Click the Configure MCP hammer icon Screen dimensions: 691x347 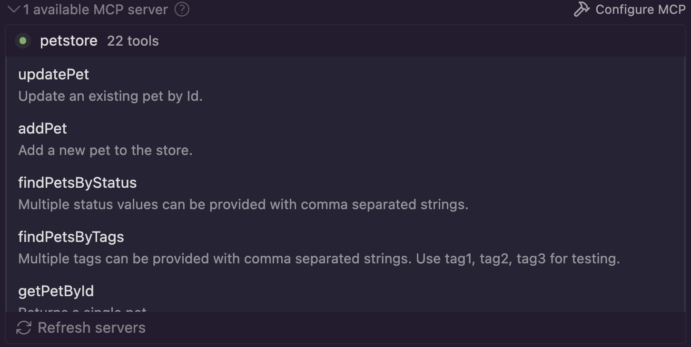(582, 10)
